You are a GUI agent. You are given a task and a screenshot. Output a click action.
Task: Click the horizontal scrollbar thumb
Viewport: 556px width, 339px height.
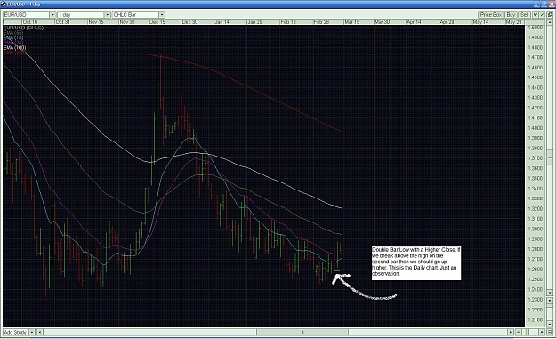(x=302, y=332)
